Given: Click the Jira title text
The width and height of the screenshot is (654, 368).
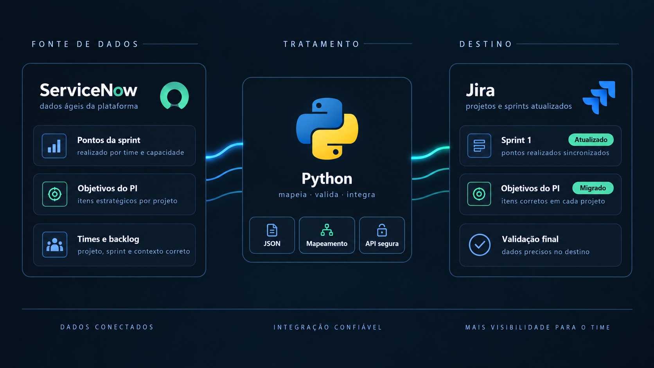Looking at the screenshot, I should pos(480,90).
